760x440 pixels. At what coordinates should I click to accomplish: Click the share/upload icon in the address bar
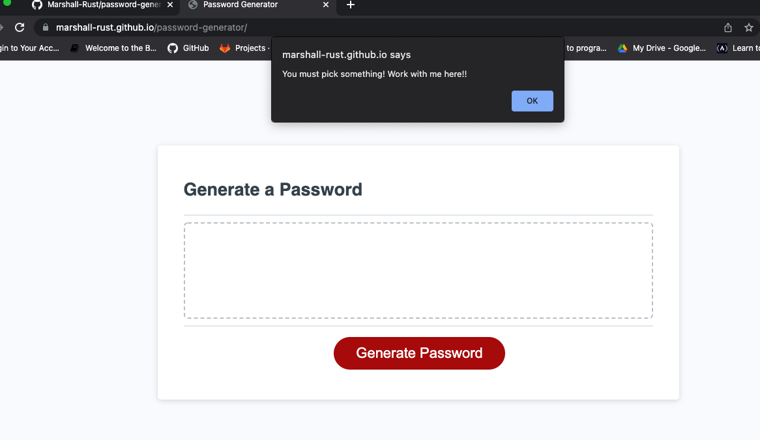[x=727, y=27]
